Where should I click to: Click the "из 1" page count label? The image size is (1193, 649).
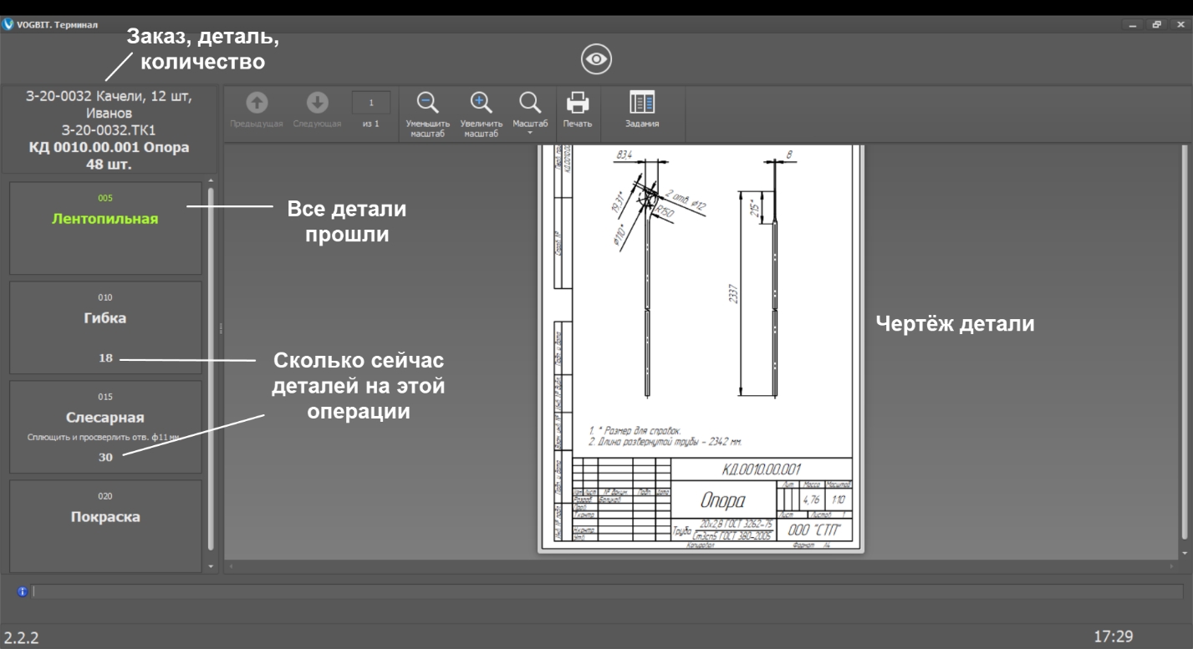click(370, 124)
